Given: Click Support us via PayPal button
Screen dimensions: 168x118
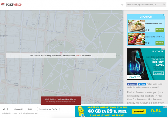Looking at the screenshot, I should click(x=48, y=109).
